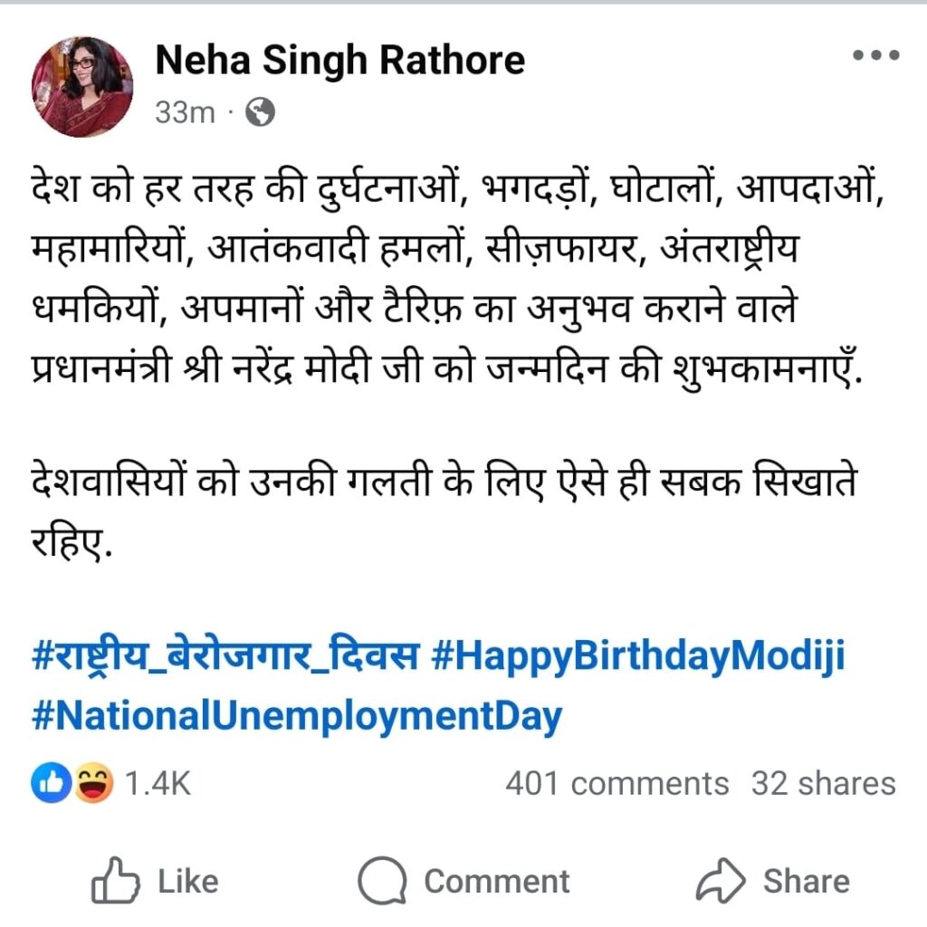Image resolution: width=927 pixels, height=927 pixels.
Task: Open Neha Singh Rathore profile picture
Action: point(82,86)
